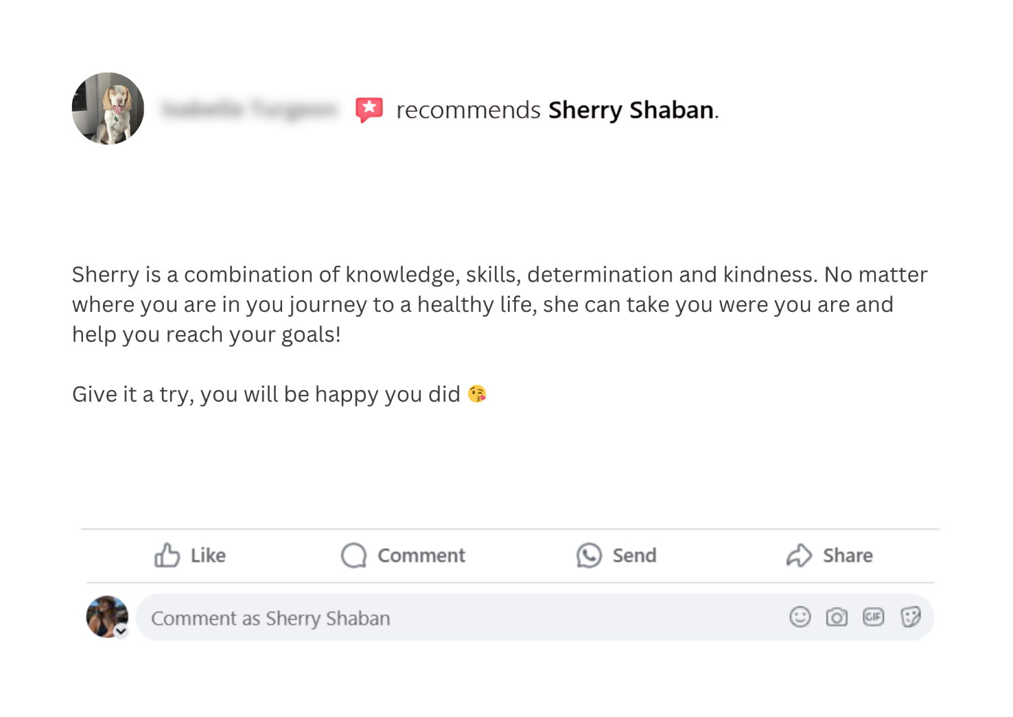The width and height of the screenshot is (1013, 717).
Task: Click the WhatsApp Send icon
Action: (x=589, y=556)
